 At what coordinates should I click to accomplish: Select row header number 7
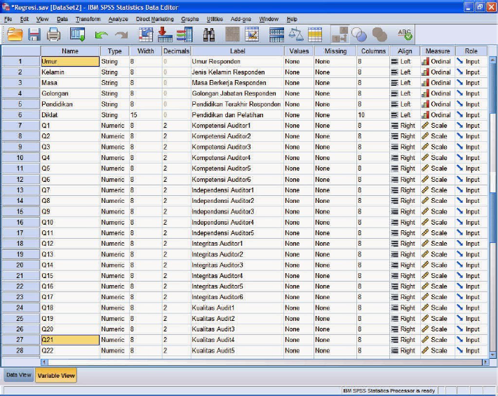20,126
